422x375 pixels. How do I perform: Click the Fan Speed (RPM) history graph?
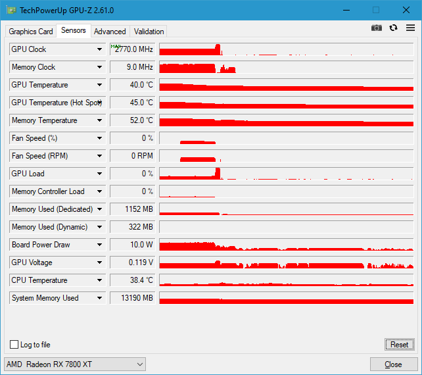pyautogui.click(x=287, y=156)
